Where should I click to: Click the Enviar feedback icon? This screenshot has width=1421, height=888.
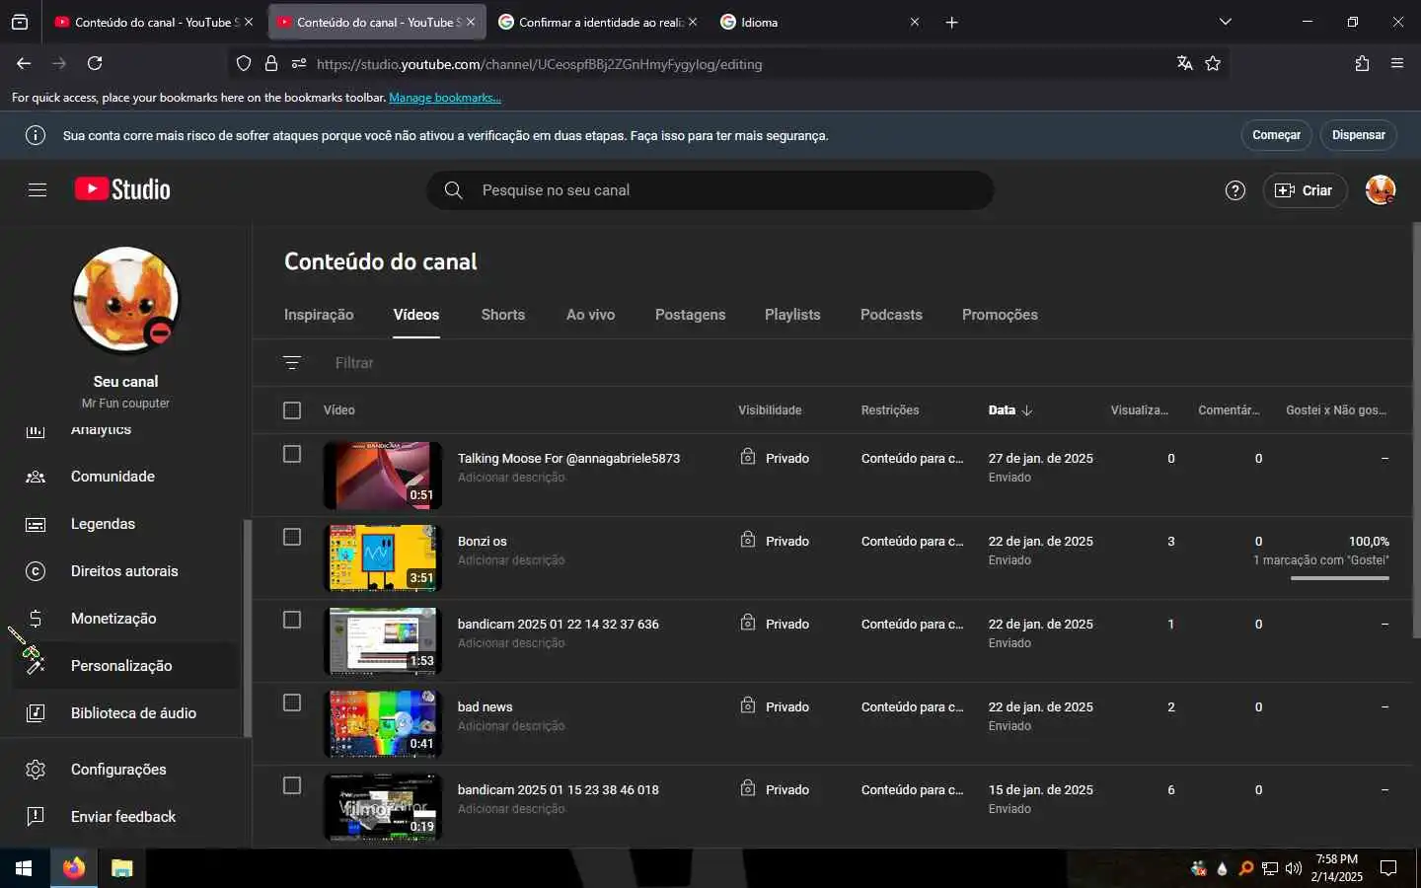click(36, 817)
